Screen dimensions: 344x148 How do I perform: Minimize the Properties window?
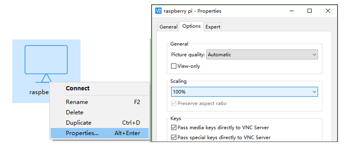[x=292, y=11]
